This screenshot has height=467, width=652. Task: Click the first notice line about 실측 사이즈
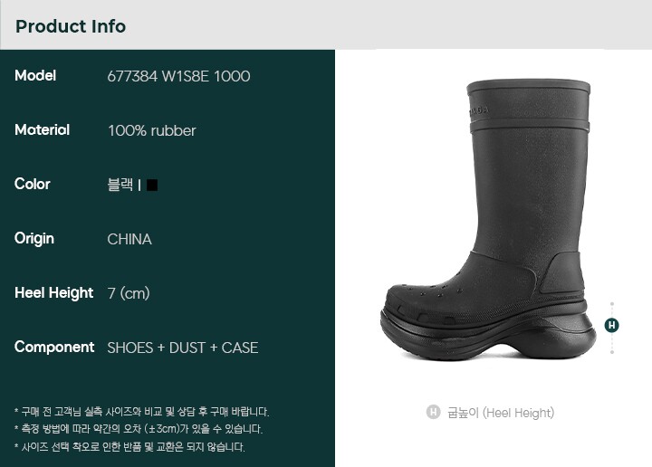tap(142, 412)
